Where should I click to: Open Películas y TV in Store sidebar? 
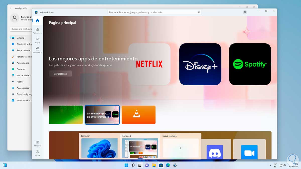click(37, 50)
